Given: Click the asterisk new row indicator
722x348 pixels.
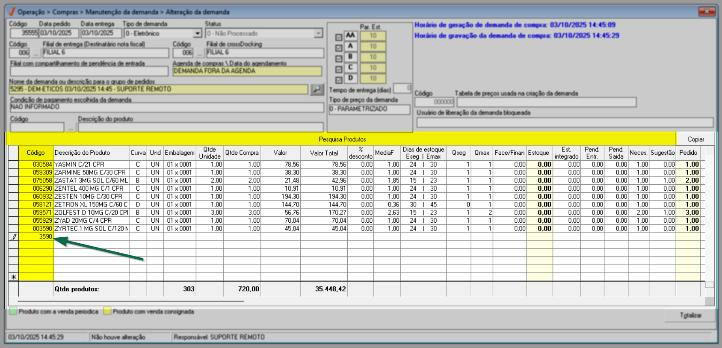Looking at the screenshot, I should point(14,277).
